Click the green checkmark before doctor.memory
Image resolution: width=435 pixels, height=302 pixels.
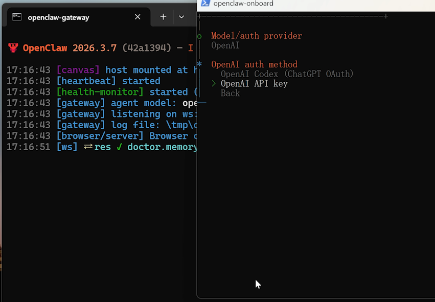tap(119, 147)
